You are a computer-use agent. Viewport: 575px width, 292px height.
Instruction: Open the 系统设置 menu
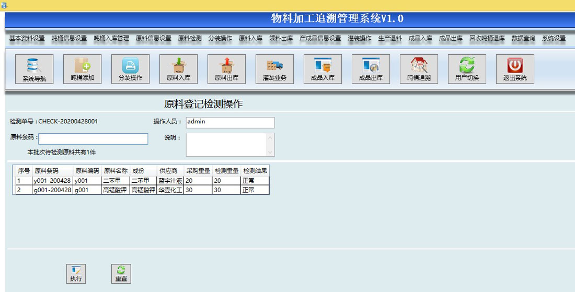pyautogui.click(x=554, y=38)
